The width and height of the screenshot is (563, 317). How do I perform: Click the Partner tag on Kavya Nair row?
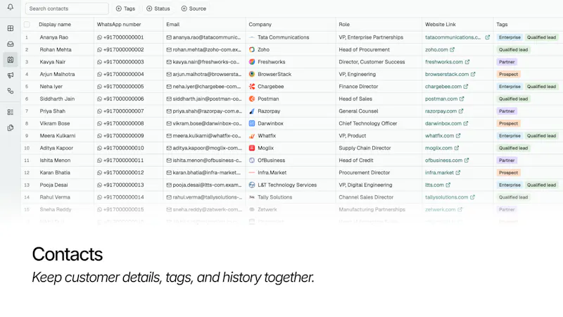tap(507, 62)
